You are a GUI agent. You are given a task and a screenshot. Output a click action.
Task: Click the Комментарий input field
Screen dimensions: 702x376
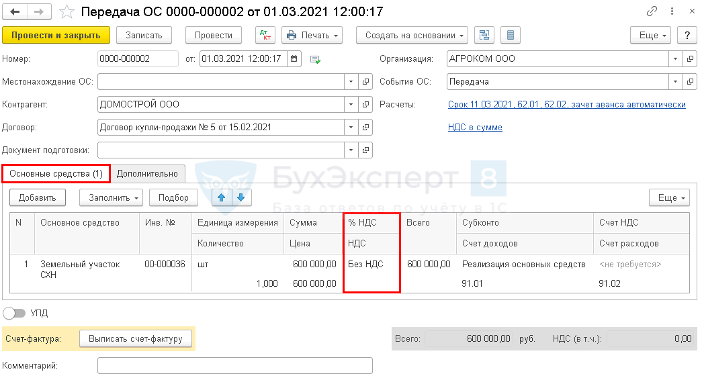[x=234, y=366]
